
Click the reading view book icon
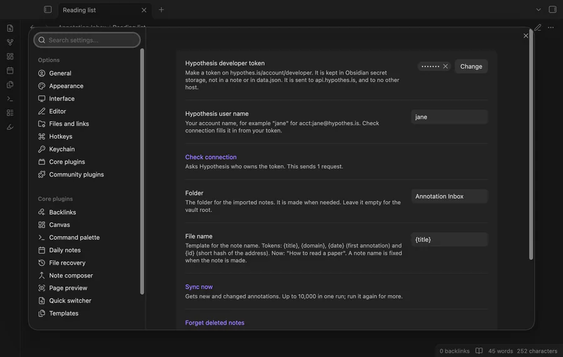479,351
